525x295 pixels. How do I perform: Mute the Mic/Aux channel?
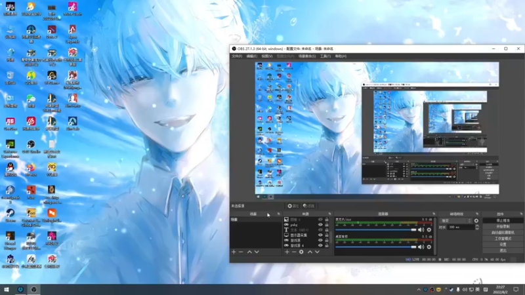(421, 230)
